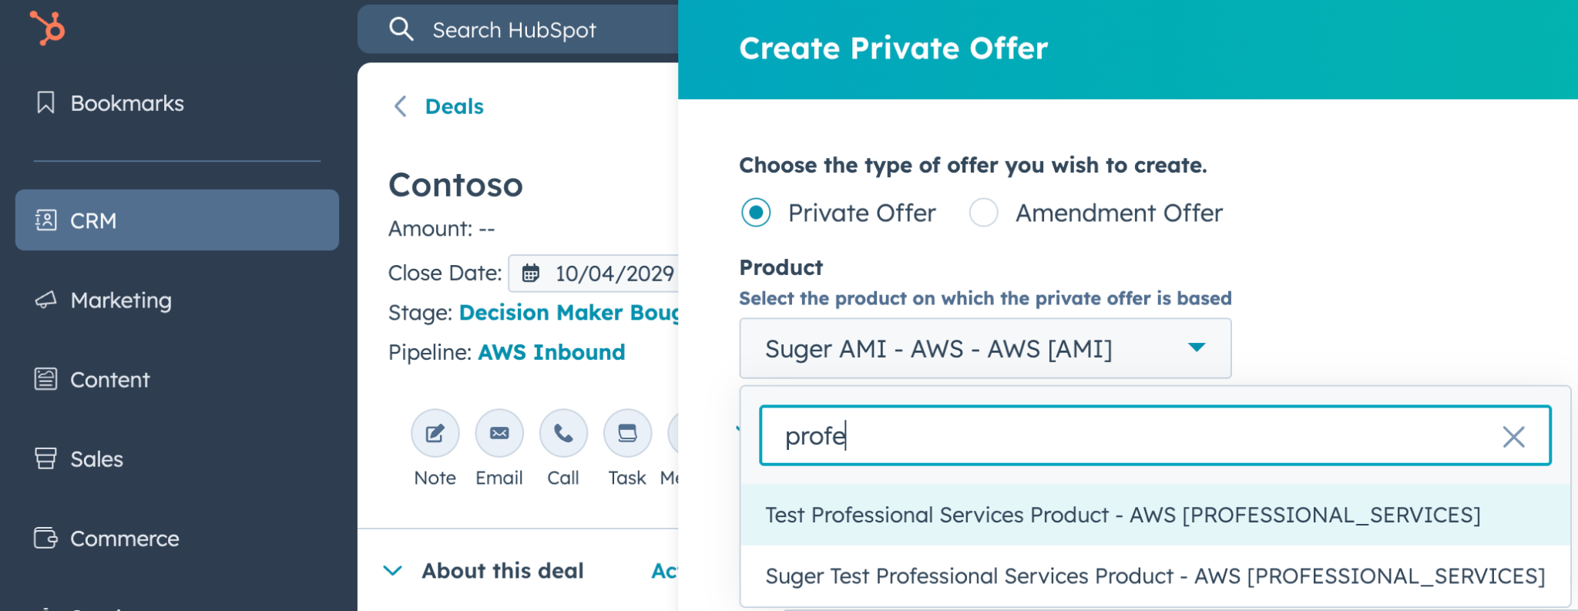Viewport: 1578px width, 611px height.
Task: Click the Email activity icon
Action: [499, 434]
